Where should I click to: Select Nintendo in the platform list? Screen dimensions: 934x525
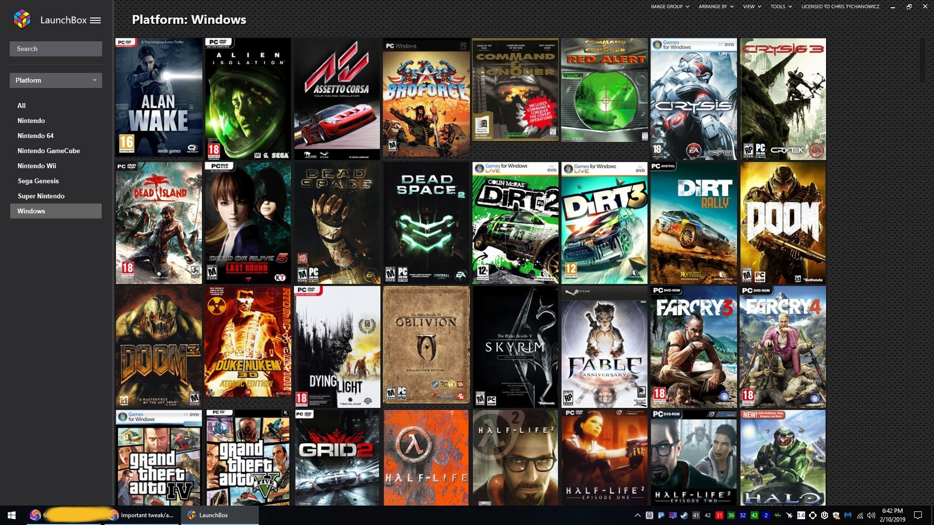coord(31,121)
